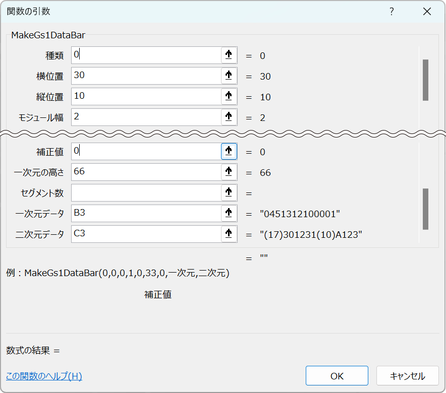Close the 関数の引数 dialog
Screen dimensions: 446x393
point(427,12)
